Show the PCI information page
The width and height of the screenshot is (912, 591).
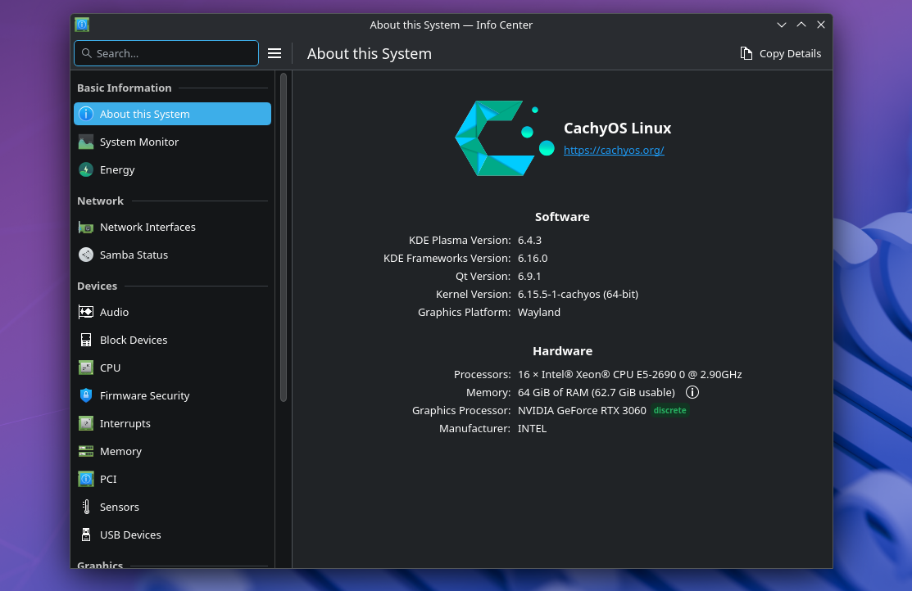pyautogui.click(x=108, y=480)
